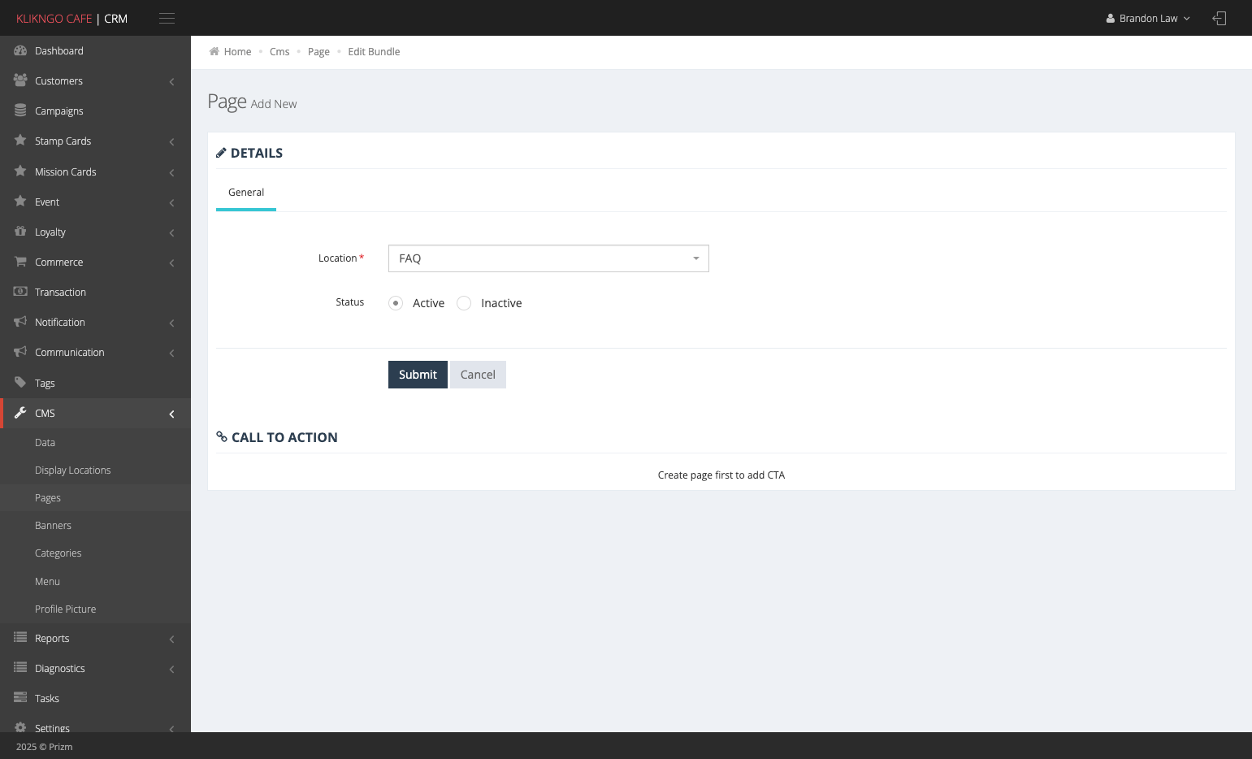Click the Mission Cards star icon
The width and height of the screenshot is (1252, 759).
click(20, 171)
